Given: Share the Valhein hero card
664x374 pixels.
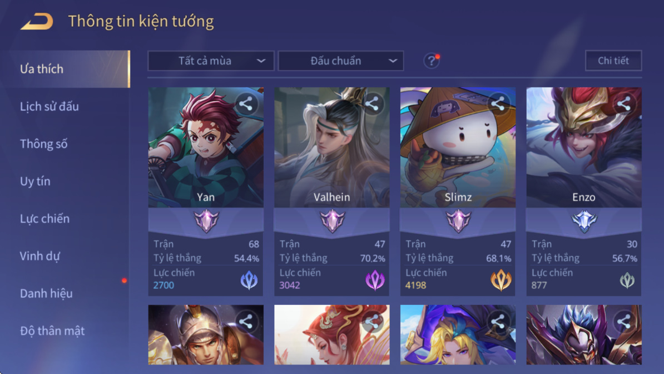Looking at the screenshot, I should click(372, 104).
